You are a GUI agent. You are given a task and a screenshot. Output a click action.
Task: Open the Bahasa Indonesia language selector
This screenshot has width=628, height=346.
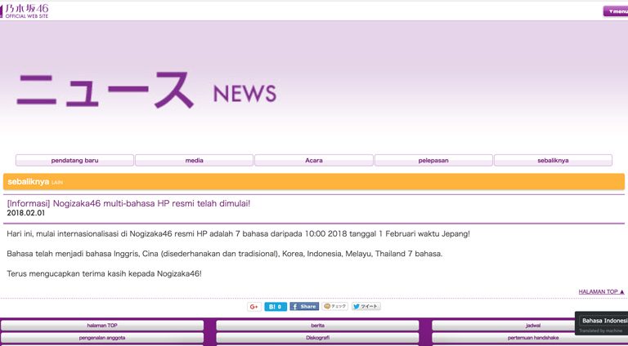603,321
